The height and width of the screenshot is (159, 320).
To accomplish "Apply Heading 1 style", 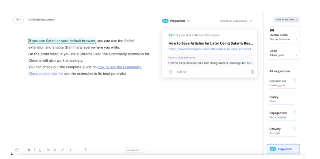I will [48, 150].
